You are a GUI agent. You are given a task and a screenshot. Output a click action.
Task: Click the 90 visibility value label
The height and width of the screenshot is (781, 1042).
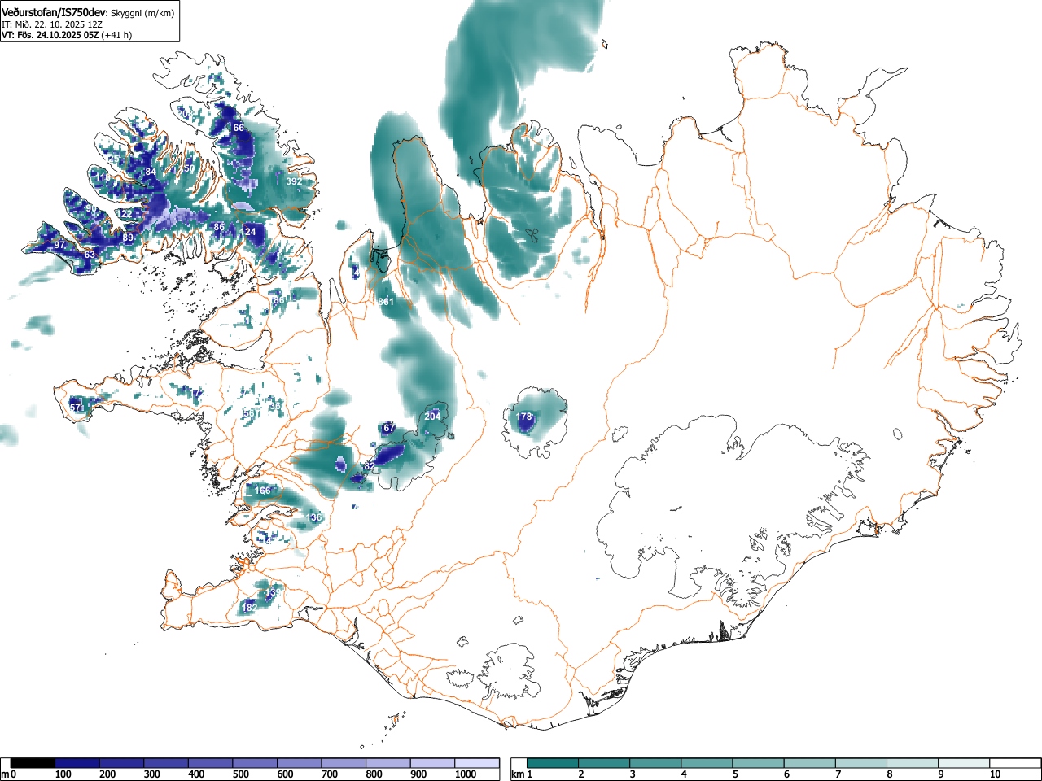(x=91, y=209)
